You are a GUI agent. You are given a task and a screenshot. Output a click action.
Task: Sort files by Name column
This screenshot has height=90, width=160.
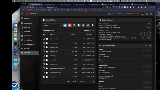pyautogui.click(x=52, y=35)
